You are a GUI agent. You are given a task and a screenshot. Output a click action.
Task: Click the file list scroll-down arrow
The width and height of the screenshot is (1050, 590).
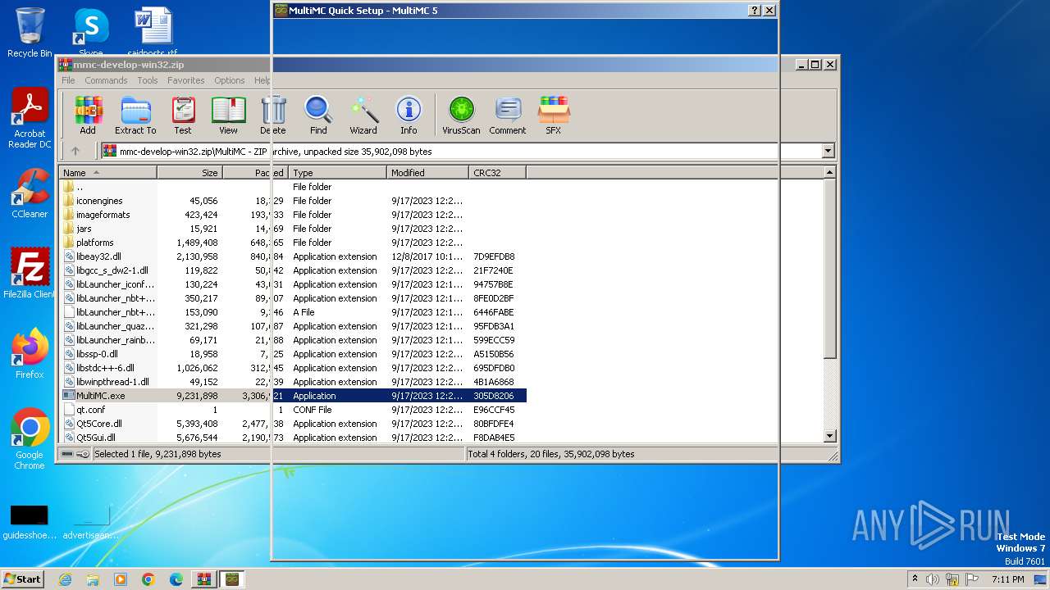(x=829, y=436)
